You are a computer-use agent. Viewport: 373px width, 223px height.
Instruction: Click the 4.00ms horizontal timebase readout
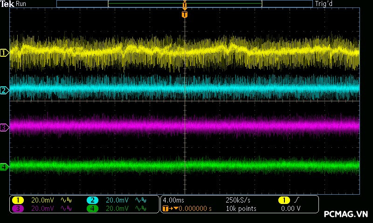[x=173, y=200]
